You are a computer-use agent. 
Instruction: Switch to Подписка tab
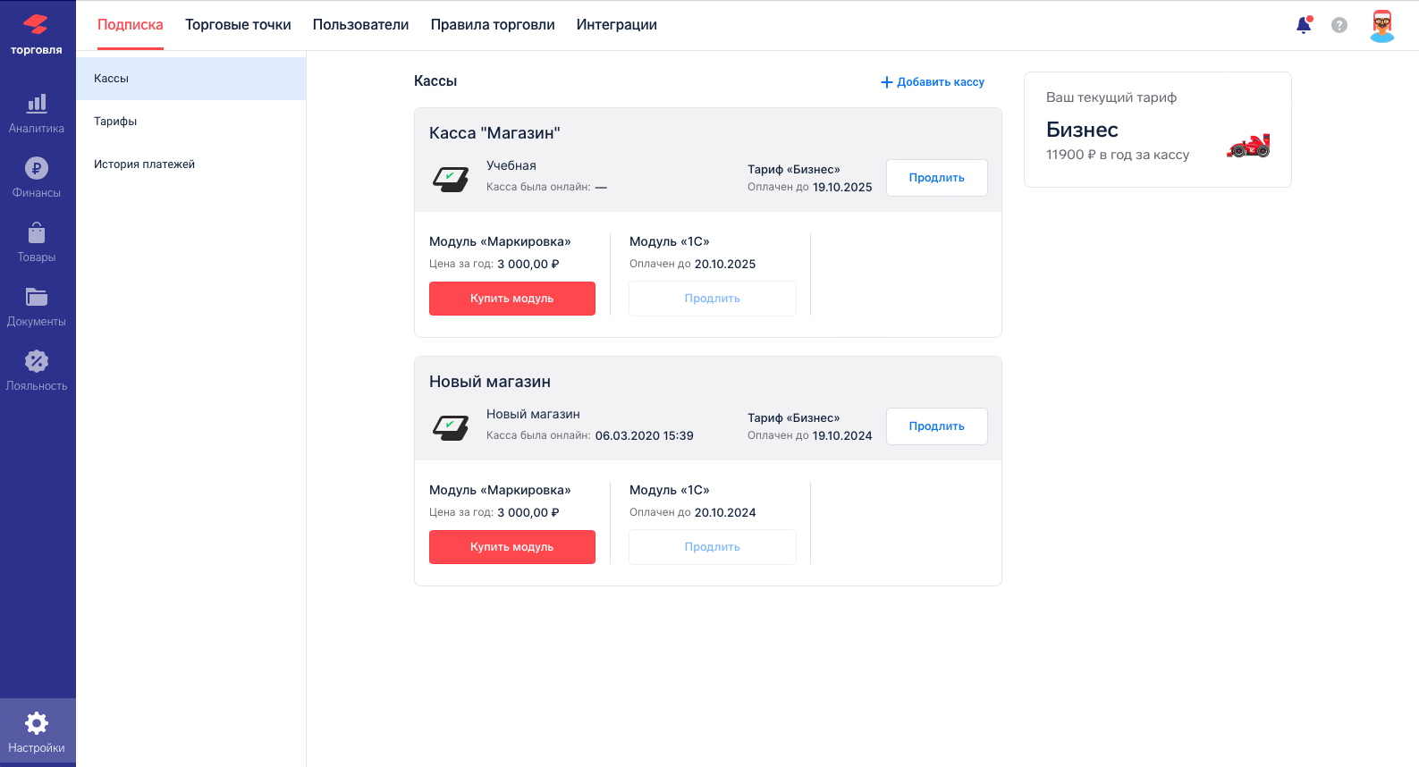coord(131,25)
